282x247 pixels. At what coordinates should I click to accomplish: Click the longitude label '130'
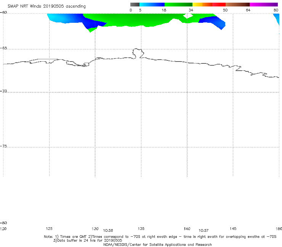[x=95, y=228]
